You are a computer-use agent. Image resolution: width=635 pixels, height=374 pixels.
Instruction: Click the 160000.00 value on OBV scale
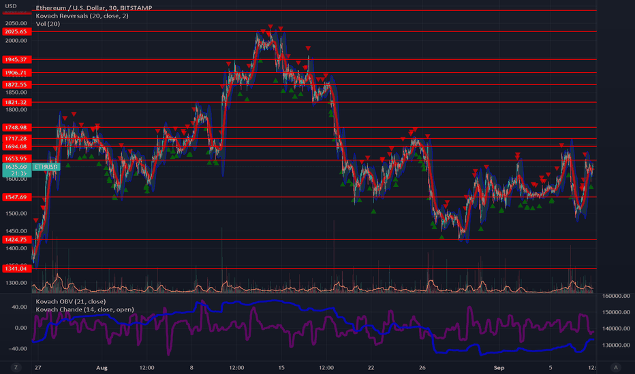[x=616, y=296]
